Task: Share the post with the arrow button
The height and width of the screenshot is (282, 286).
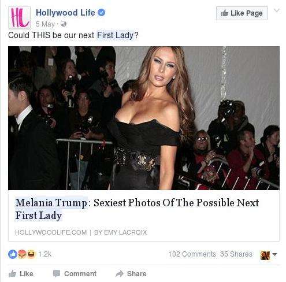Action: coord(131,274)
